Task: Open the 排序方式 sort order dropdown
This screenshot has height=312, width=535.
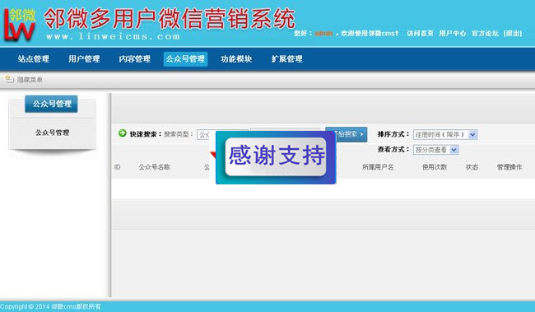Action: pyautogui.click(x=445, y=134)
